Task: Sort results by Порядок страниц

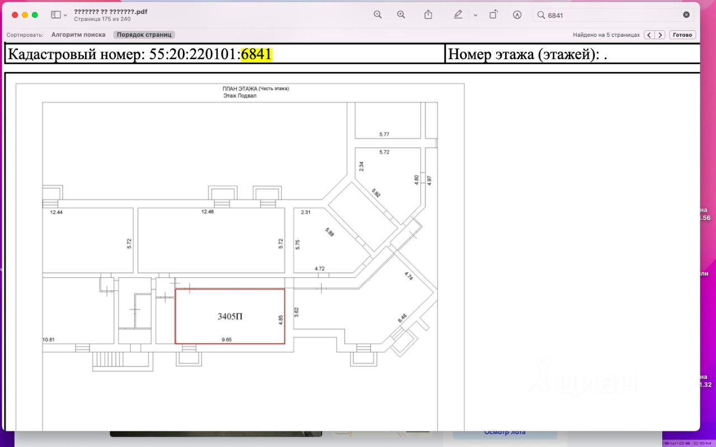Action: point(144,35)
